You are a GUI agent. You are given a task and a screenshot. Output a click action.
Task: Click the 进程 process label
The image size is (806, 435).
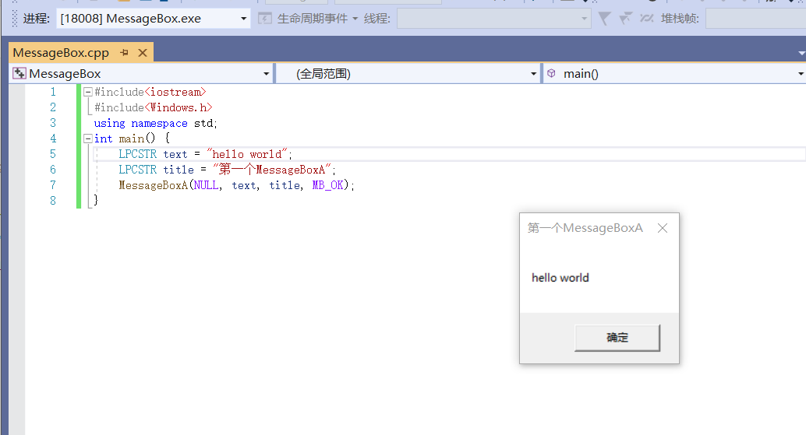[36, 19]
